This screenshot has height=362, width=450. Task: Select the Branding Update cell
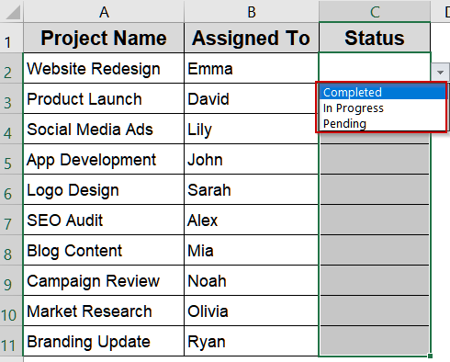pyautogui.click(x=104, y=341)
